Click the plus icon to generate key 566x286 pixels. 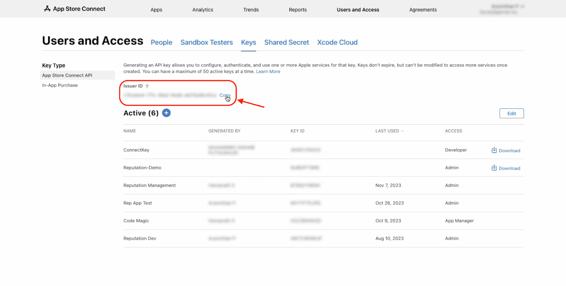click(166, 113)
